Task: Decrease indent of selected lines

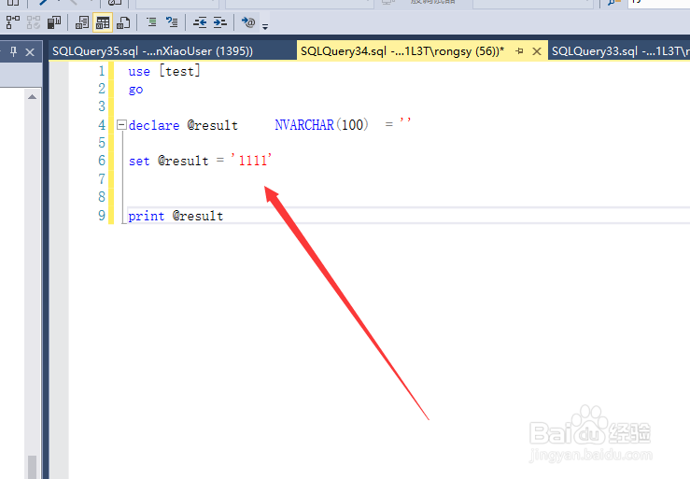Action: coord(200,22)
